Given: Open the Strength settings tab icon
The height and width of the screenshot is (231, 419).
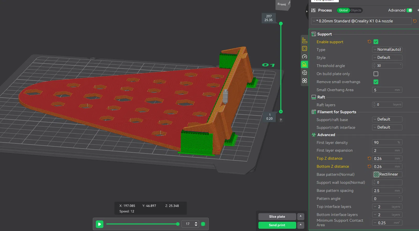Looking at the screenshot, I should (304, 49).
